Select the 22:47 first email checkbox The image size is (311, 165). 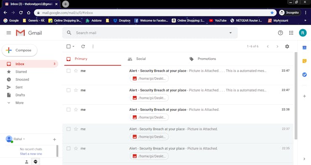[x=69, y=71]
